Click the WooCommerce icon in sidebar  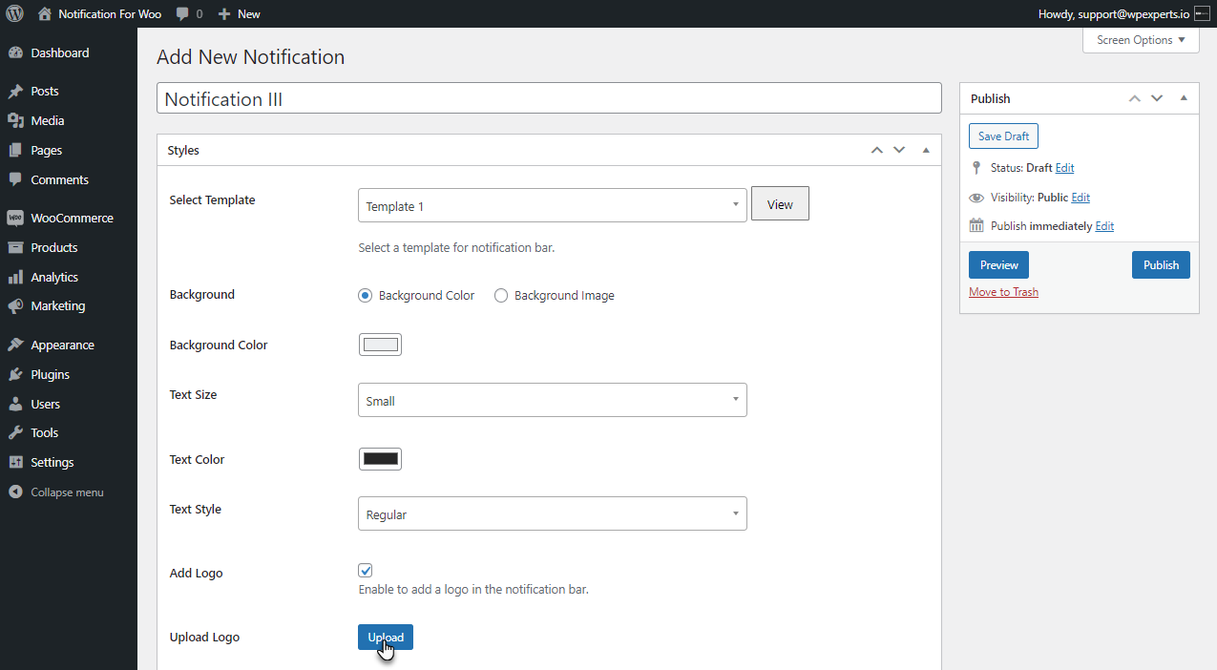15,219
